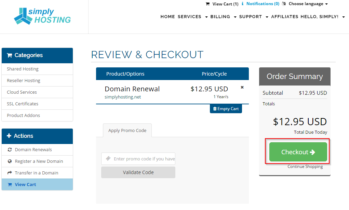Viewport: 349px width, 210px height.
Task: Open Product Addons category
Action: 37,115
